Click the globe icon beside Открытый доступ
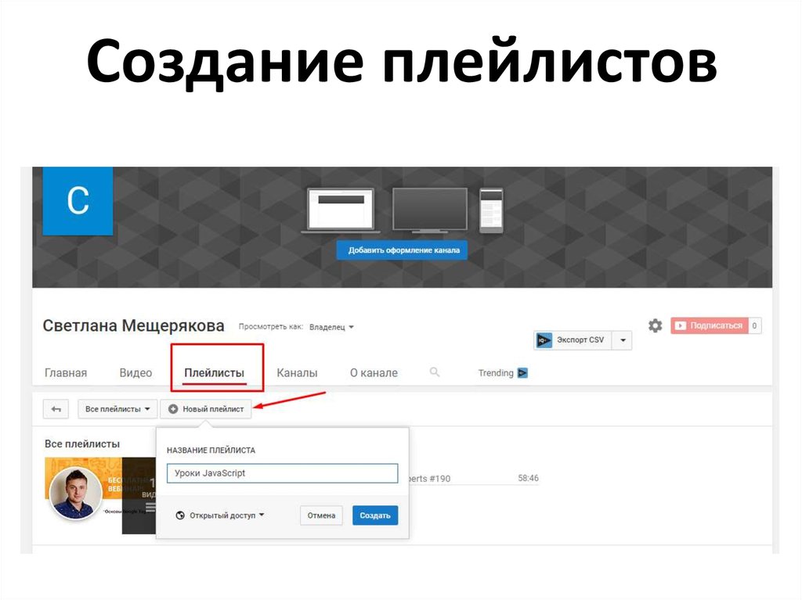 [x=180, y=516]
